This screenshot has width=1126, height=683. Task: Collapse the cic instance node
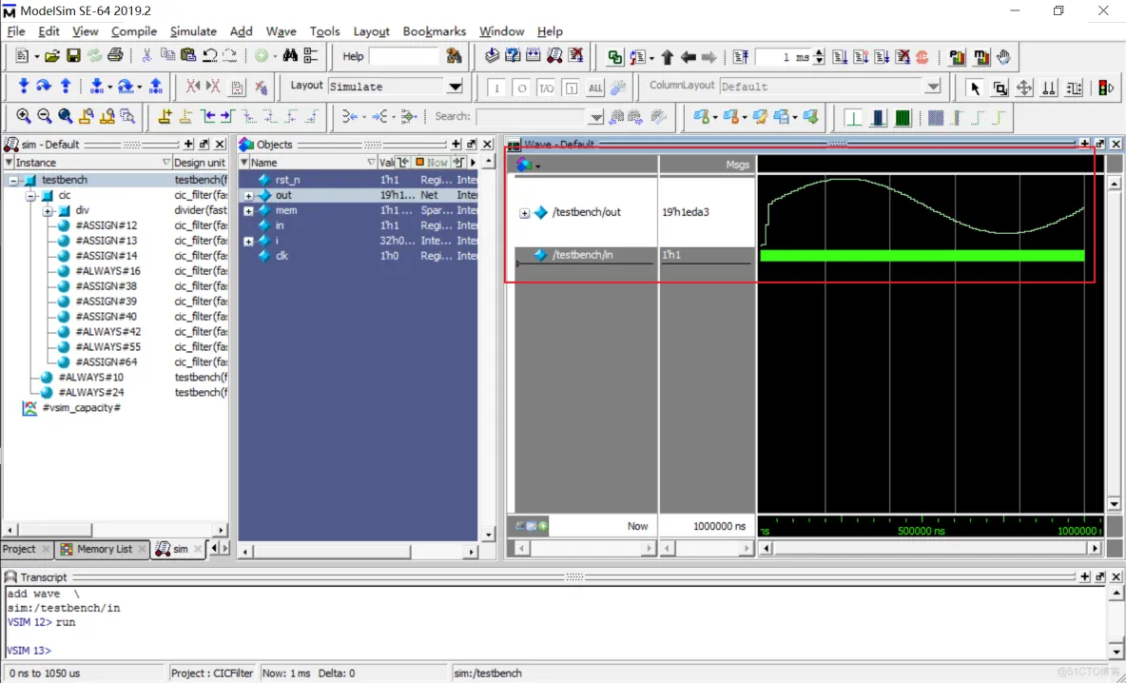pyautogui.click(x=30, y=195)
